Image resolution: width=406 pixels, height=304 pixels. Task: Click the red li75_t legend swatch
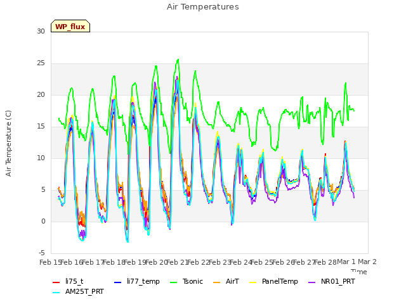56,282
